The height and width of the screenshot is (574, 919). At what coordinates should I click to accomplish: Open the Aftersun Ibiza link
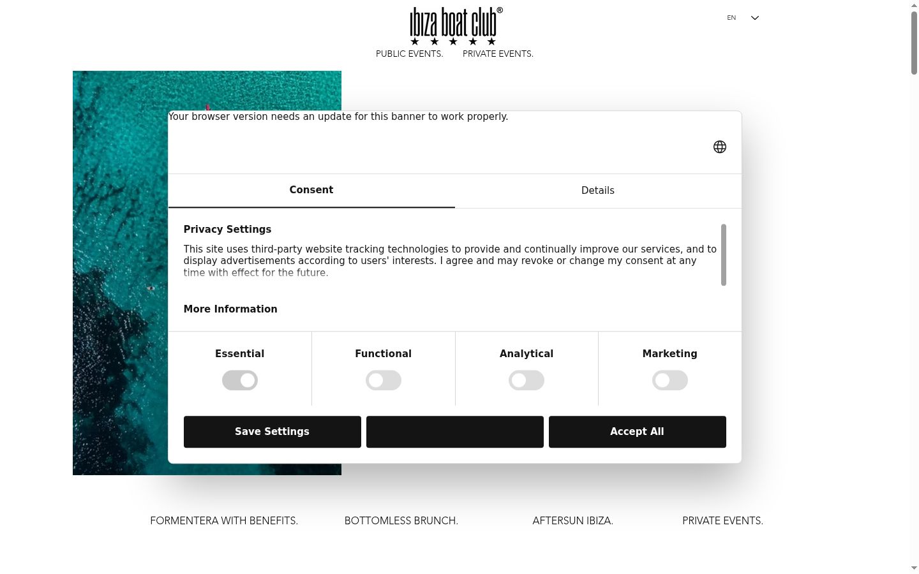click(x=573, y=521)
